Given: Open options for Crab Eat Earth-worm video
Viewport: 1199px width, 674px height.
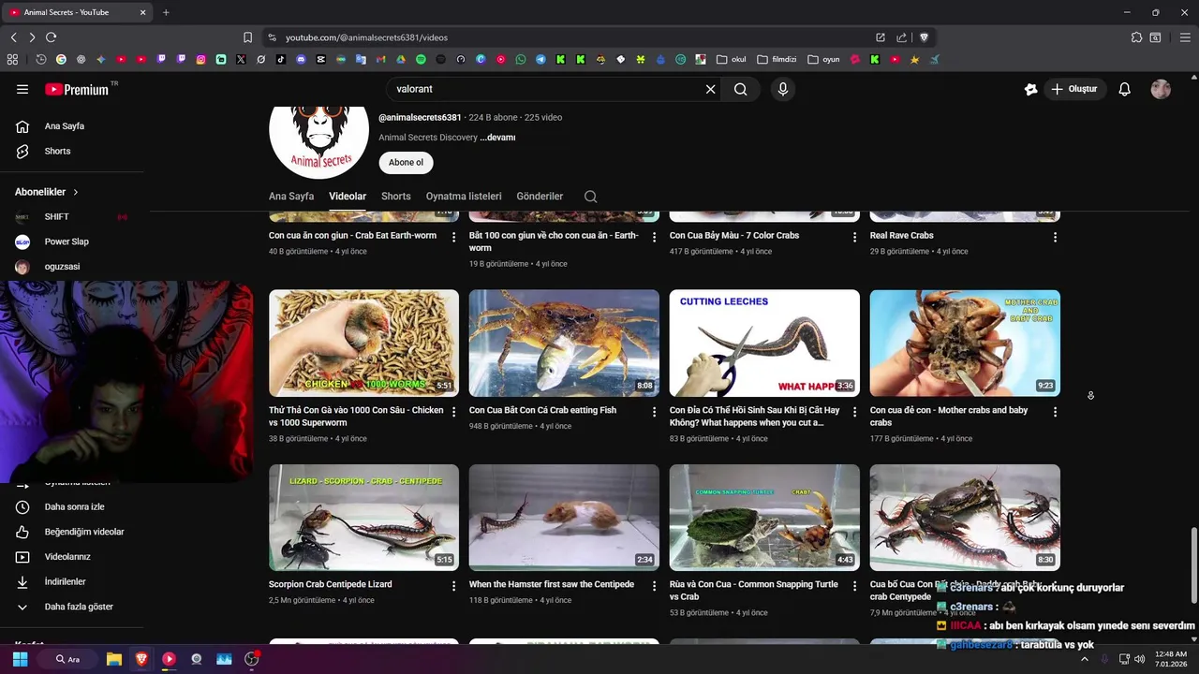Looking at the screenshot, I should 454,237.
